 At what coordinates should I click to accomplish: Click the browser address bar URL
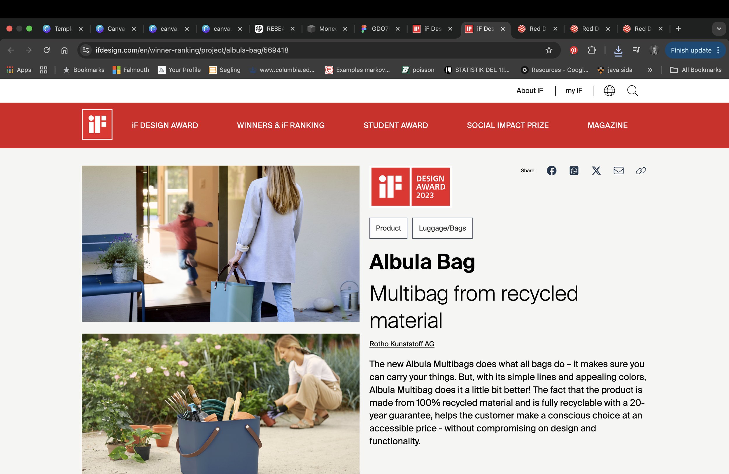[x=192, y=50]
